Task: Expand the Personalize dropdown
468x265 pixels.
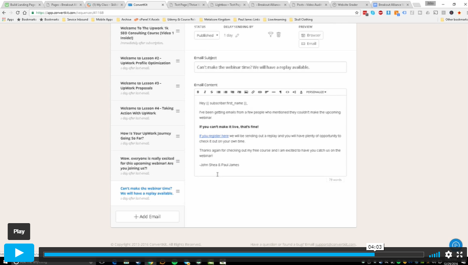Action: coord(316,92)
